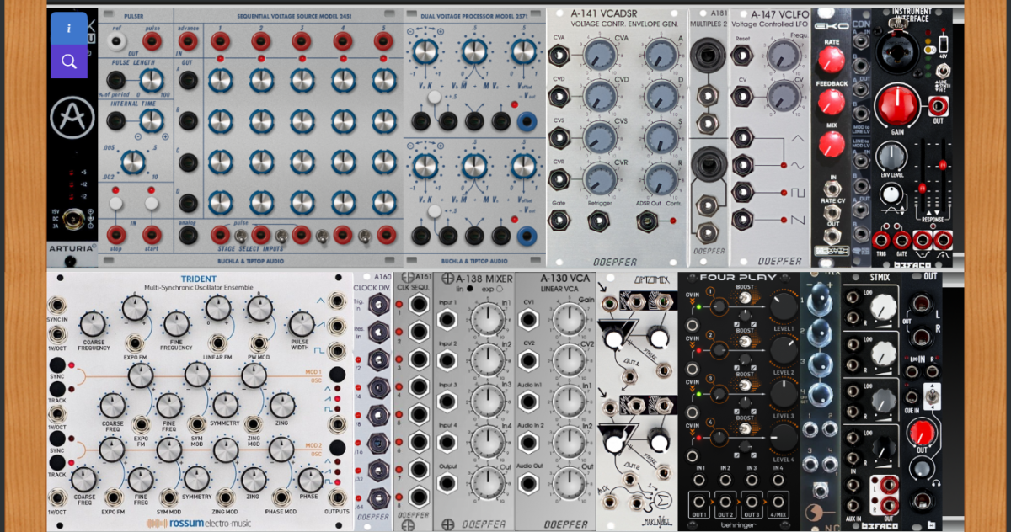The image size is (1011, 532).
Task: Click the top large jack on A181 Multiples
Action: [x=709, y=56]
